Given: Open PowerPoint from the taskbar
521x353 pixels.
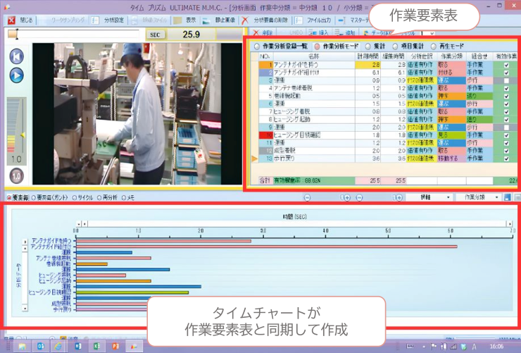Looking at the screenshot, I should click(115, 347).
